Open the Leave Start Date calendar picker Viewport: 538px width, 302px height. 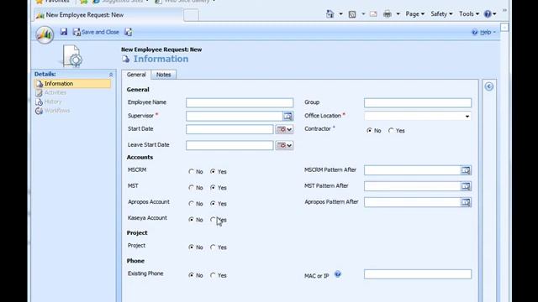(284, 145)
